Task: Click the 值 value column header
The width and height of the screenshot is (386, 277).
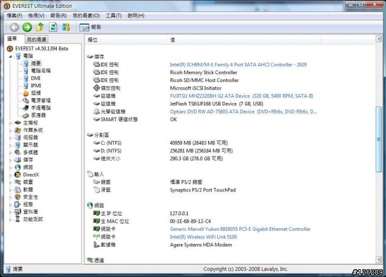Action: (244, 40)
